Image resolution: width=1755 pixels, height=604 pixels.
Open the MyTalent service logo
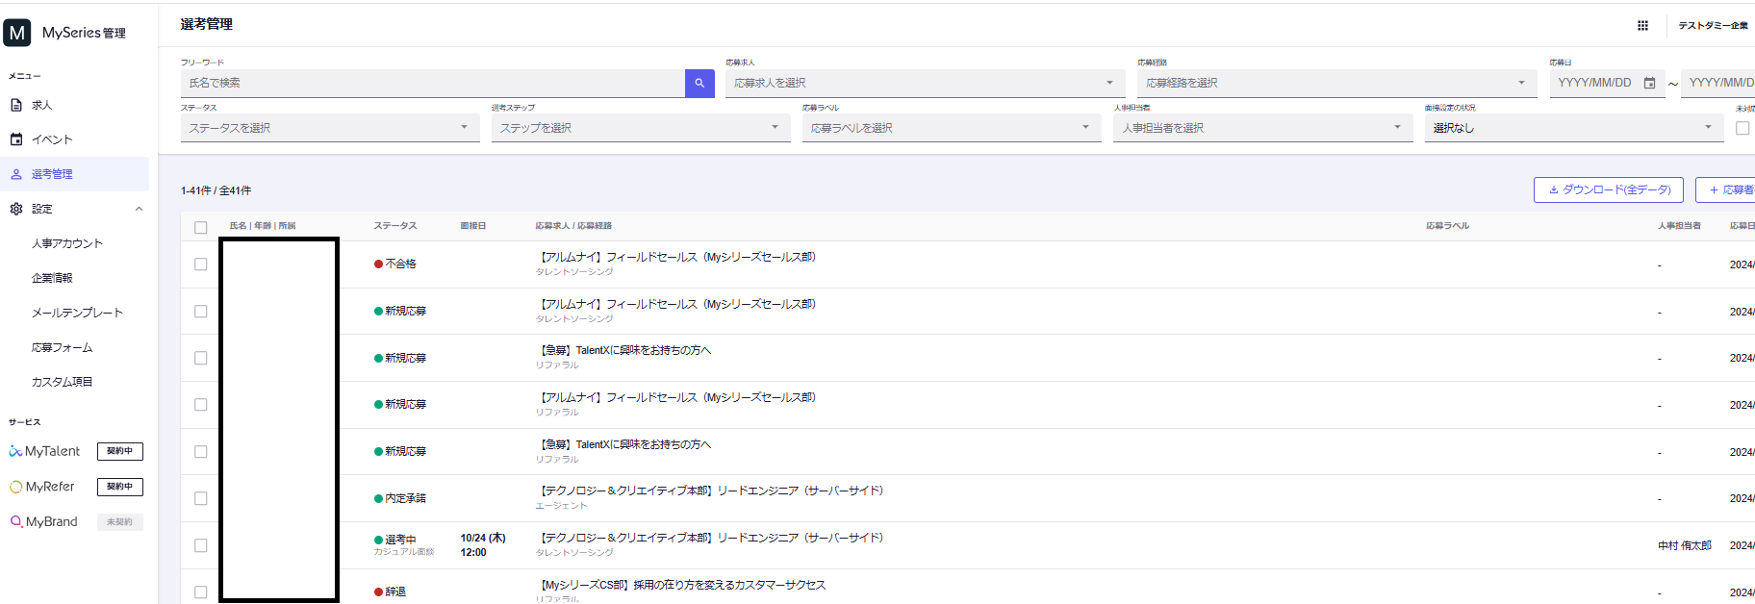(44, 451)
